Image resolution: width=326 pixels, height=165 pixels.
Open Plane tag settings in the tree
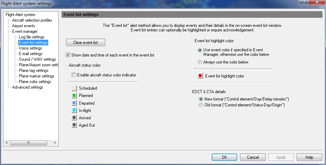(x=34, y=70)
